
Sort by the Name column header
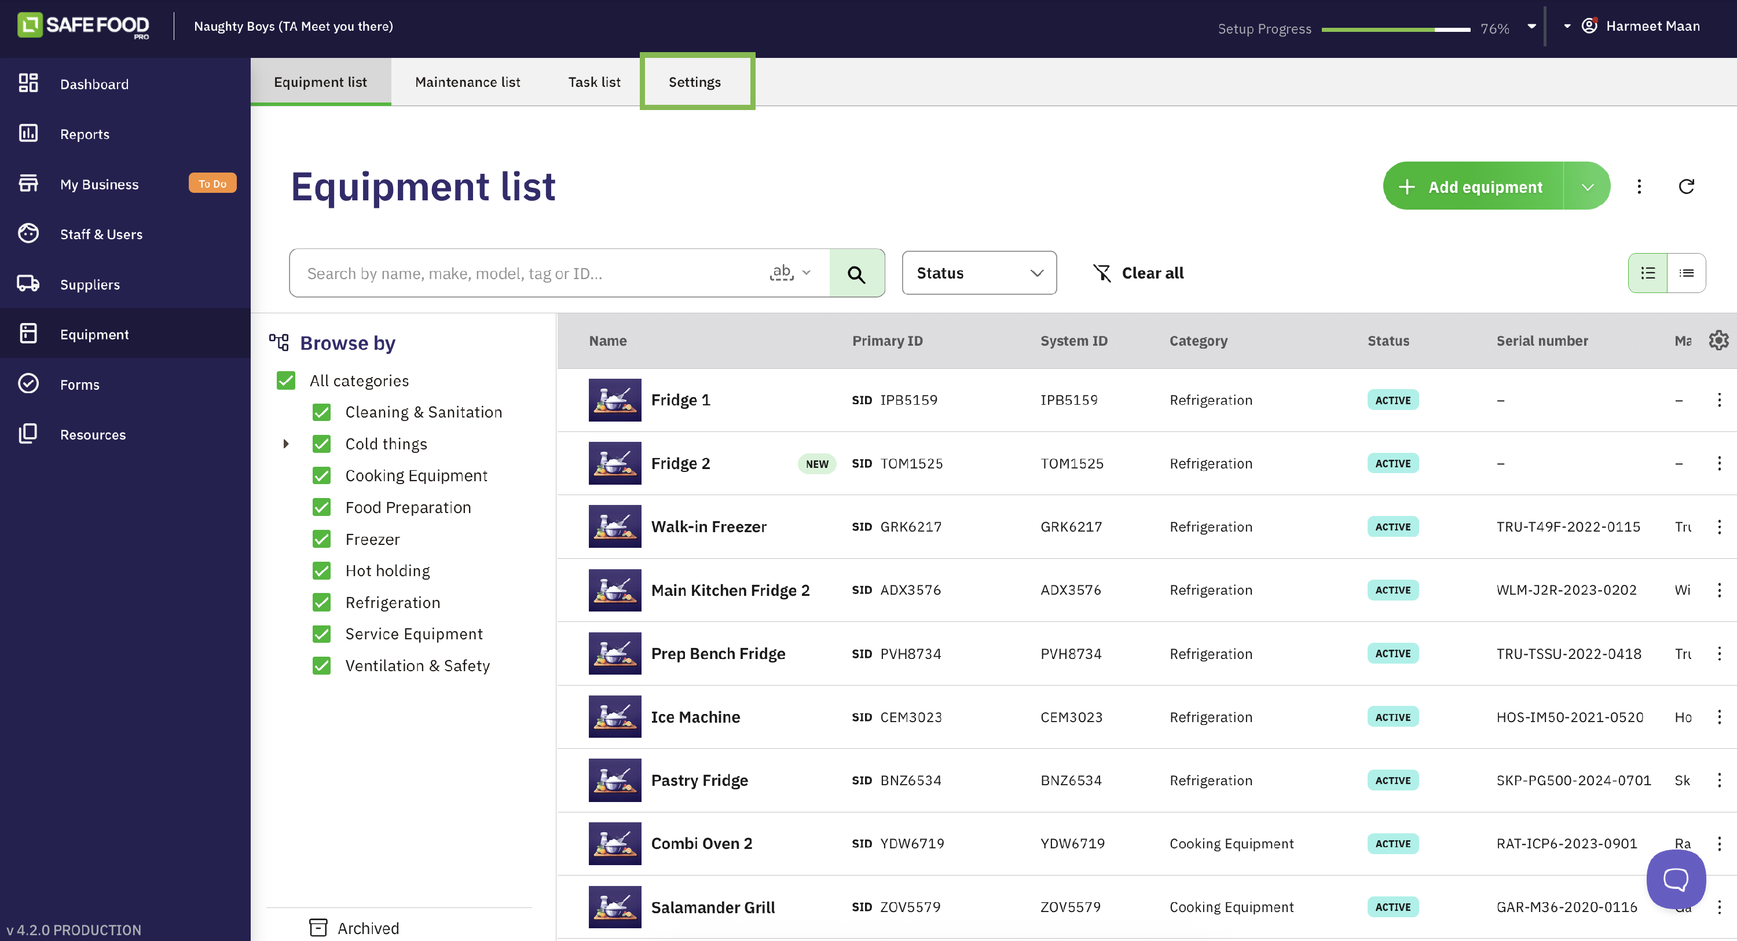pyautogui.click(x=607, y=340)
